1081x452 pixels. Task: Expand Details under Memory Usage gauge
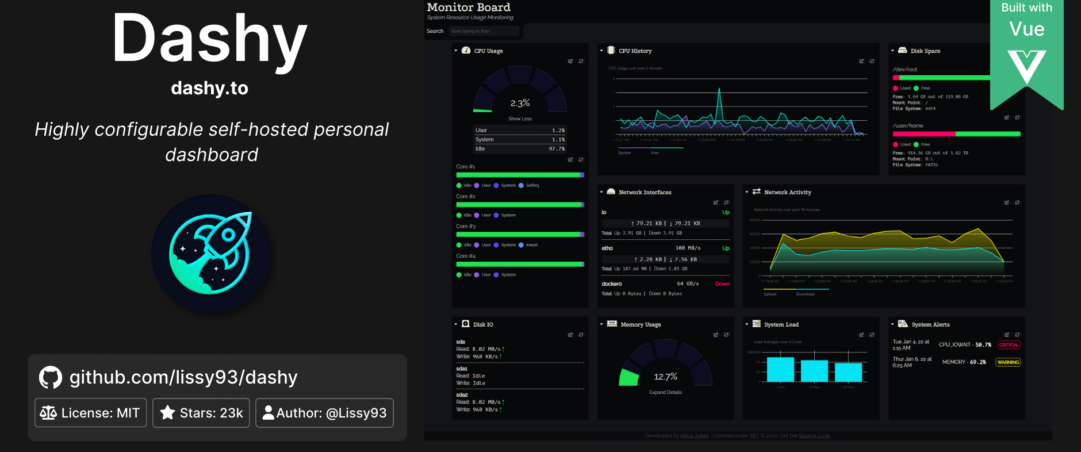tap(665, 392)
